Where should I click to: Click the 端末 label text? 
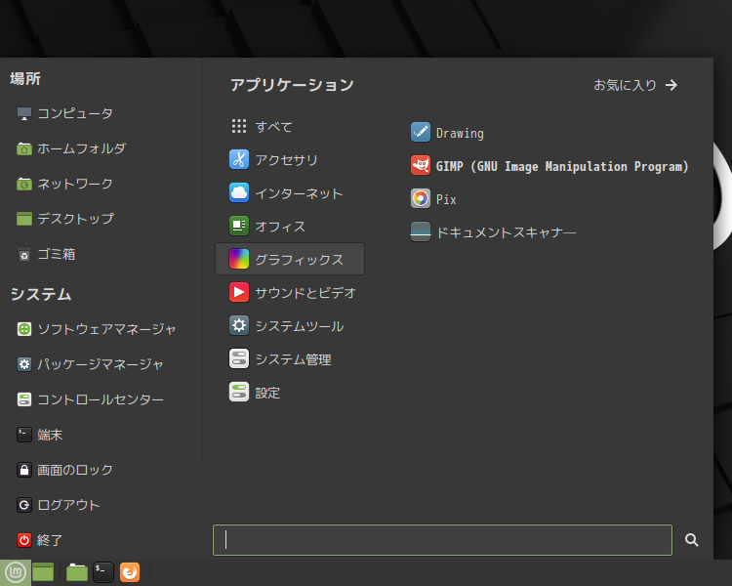coord(50,435)
